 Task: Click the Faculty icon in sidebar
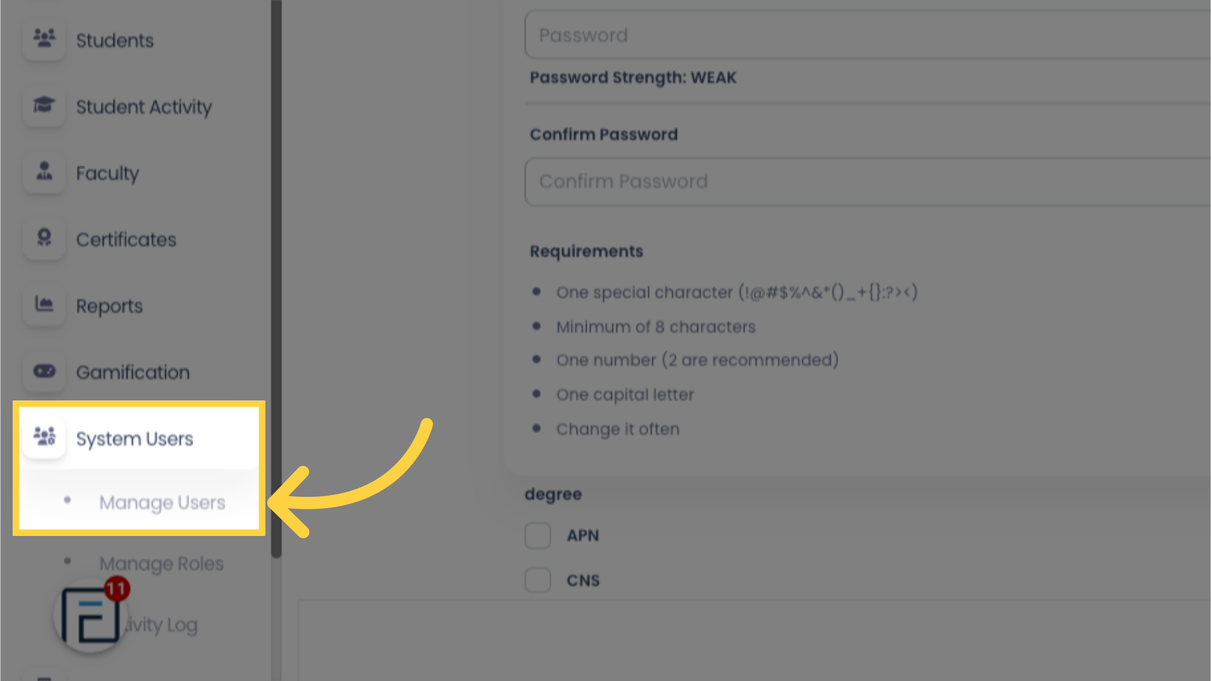[44, 172]
